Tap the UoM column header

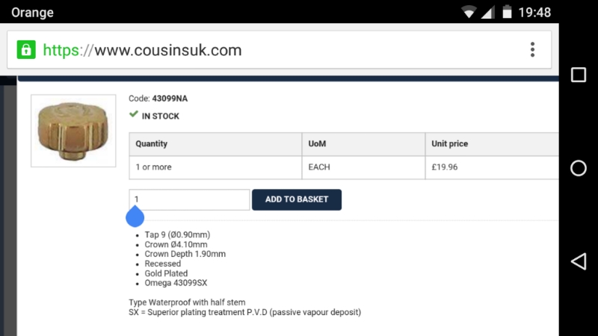tap(318, 143)
